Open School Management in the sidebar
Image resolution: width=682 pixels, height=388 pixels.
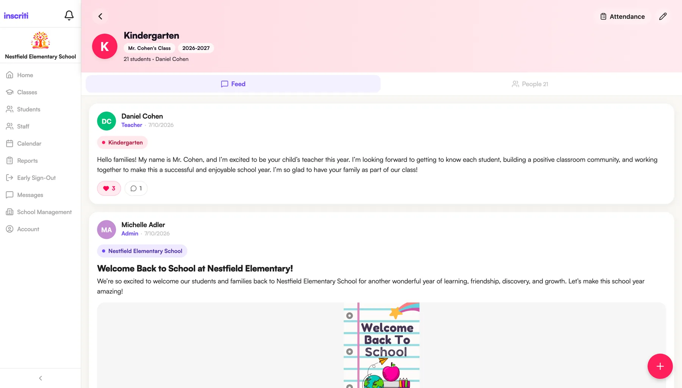point(41,212)
